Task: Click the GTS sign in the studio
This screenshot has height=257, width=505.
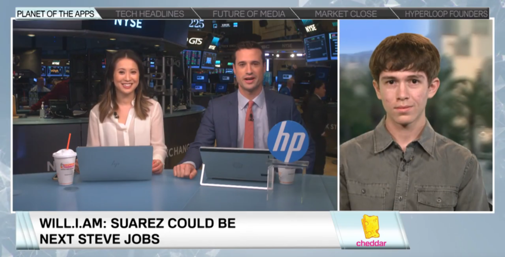Action: (x=195, y=40)
